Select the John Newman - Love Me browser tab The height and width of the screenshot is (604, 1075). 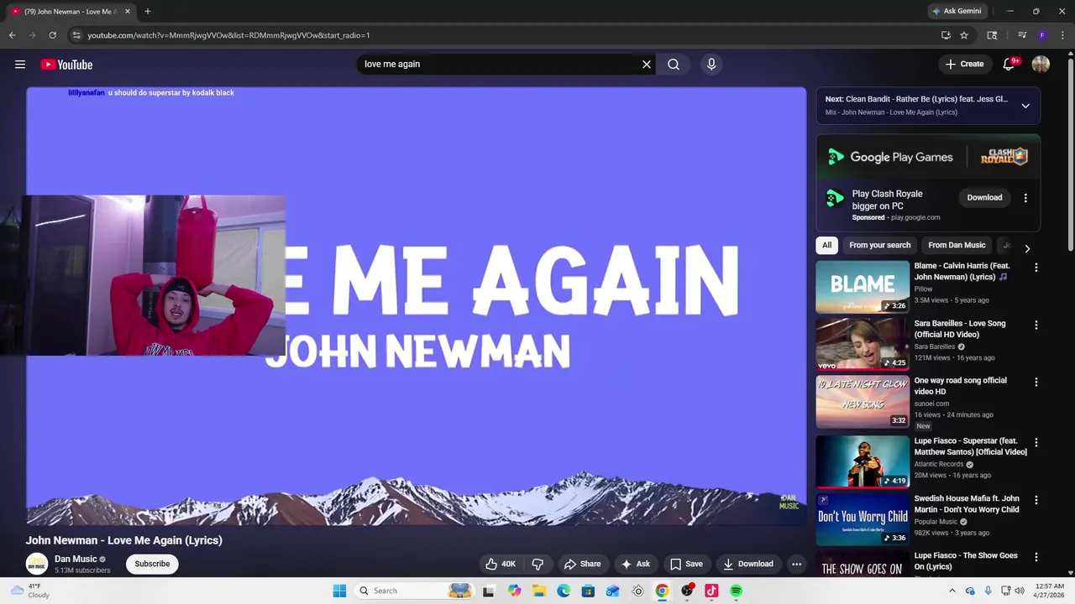pos(71,12)
